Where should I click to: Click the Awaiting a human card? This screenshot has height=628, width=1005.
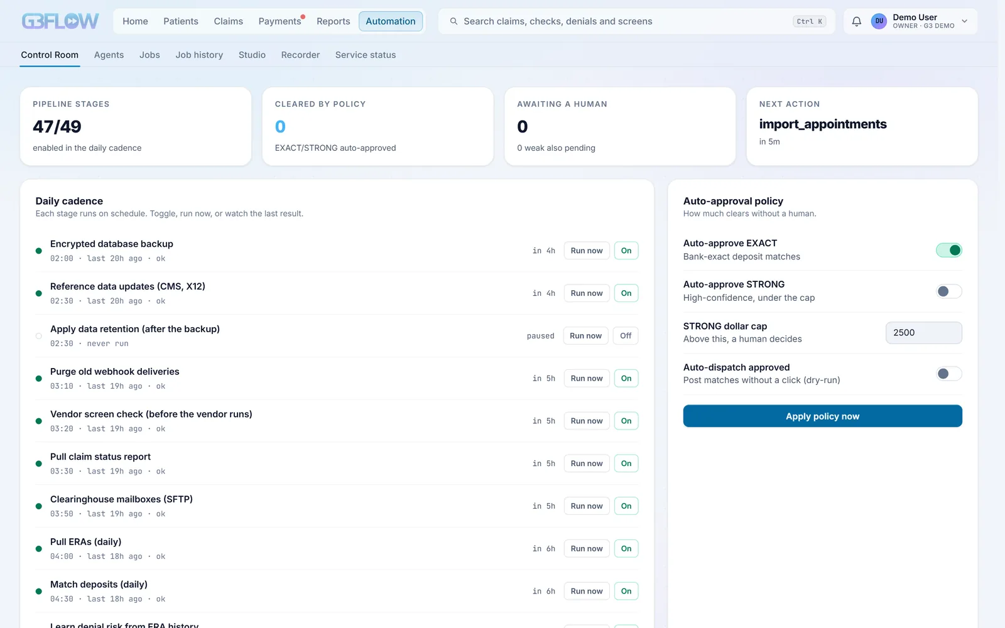point(620,126)
